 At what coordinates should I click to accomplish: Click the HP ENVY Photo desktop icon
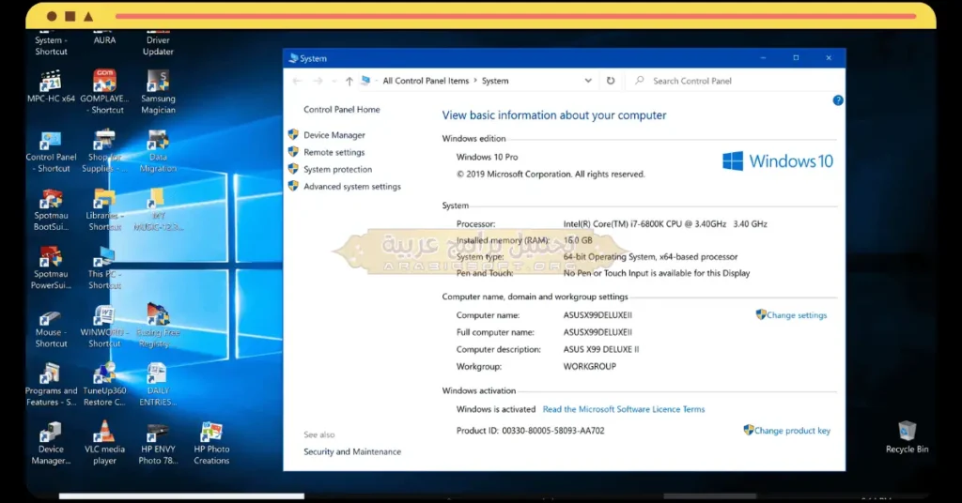tap(158, 444)
